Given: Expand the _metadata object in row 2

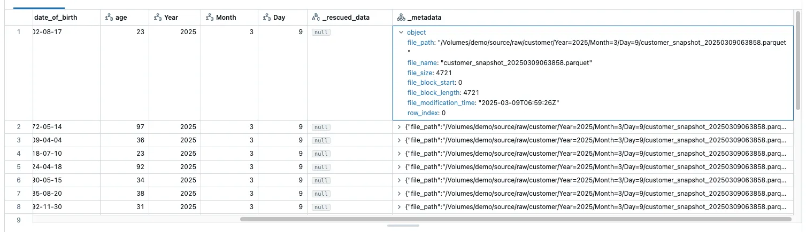Looking at the screenshot, I should (x=399, y=127).
